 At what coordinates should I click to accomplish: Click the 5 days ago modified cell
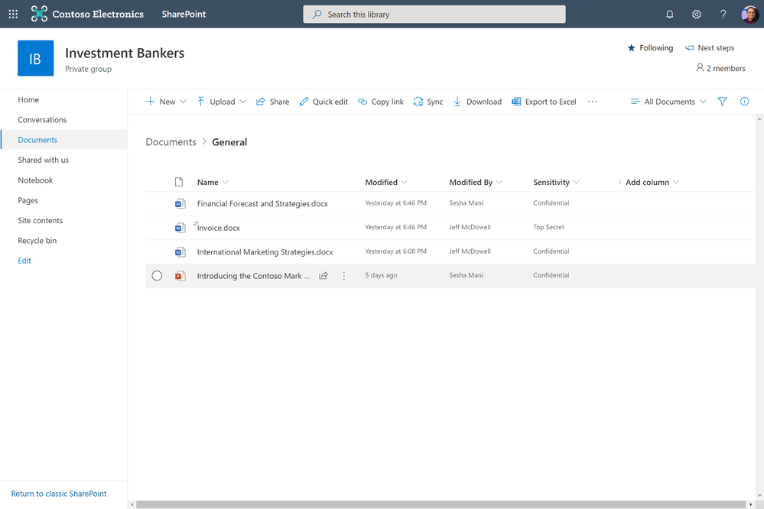click(x=381, y=275)
